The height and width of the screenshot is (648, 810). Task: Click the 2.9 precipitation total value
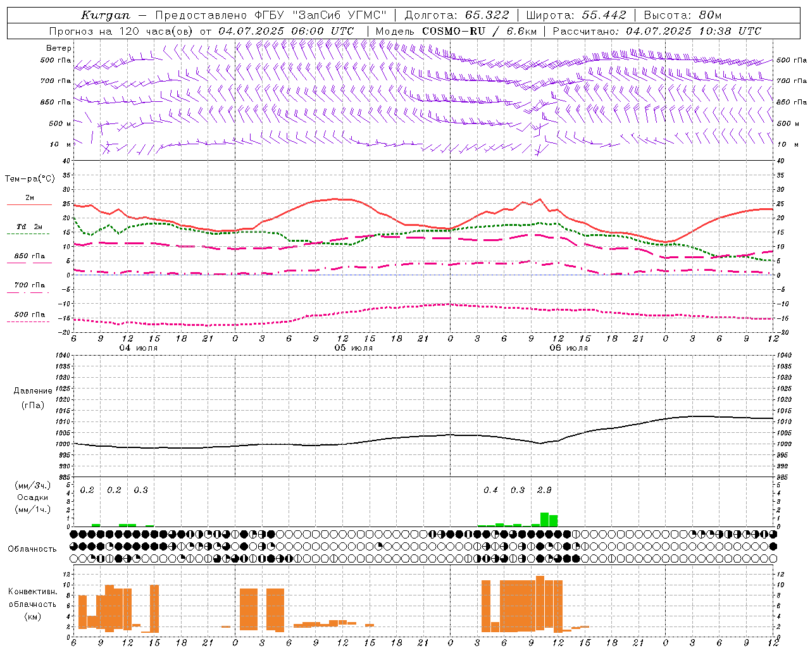tap(544, 490)
